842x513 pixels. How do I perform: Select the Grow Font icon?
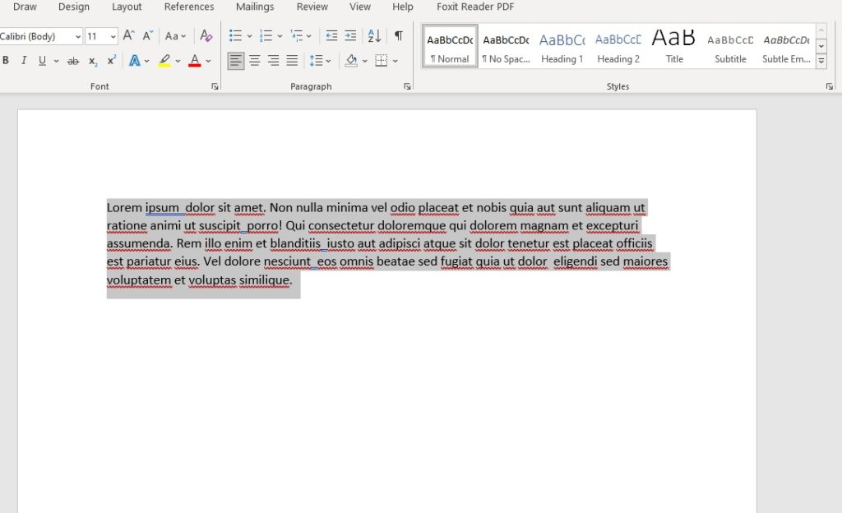[x=128, y=36]
